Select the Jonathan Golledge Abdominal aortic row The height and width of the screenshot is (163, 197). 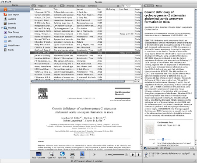click(85, 55)
